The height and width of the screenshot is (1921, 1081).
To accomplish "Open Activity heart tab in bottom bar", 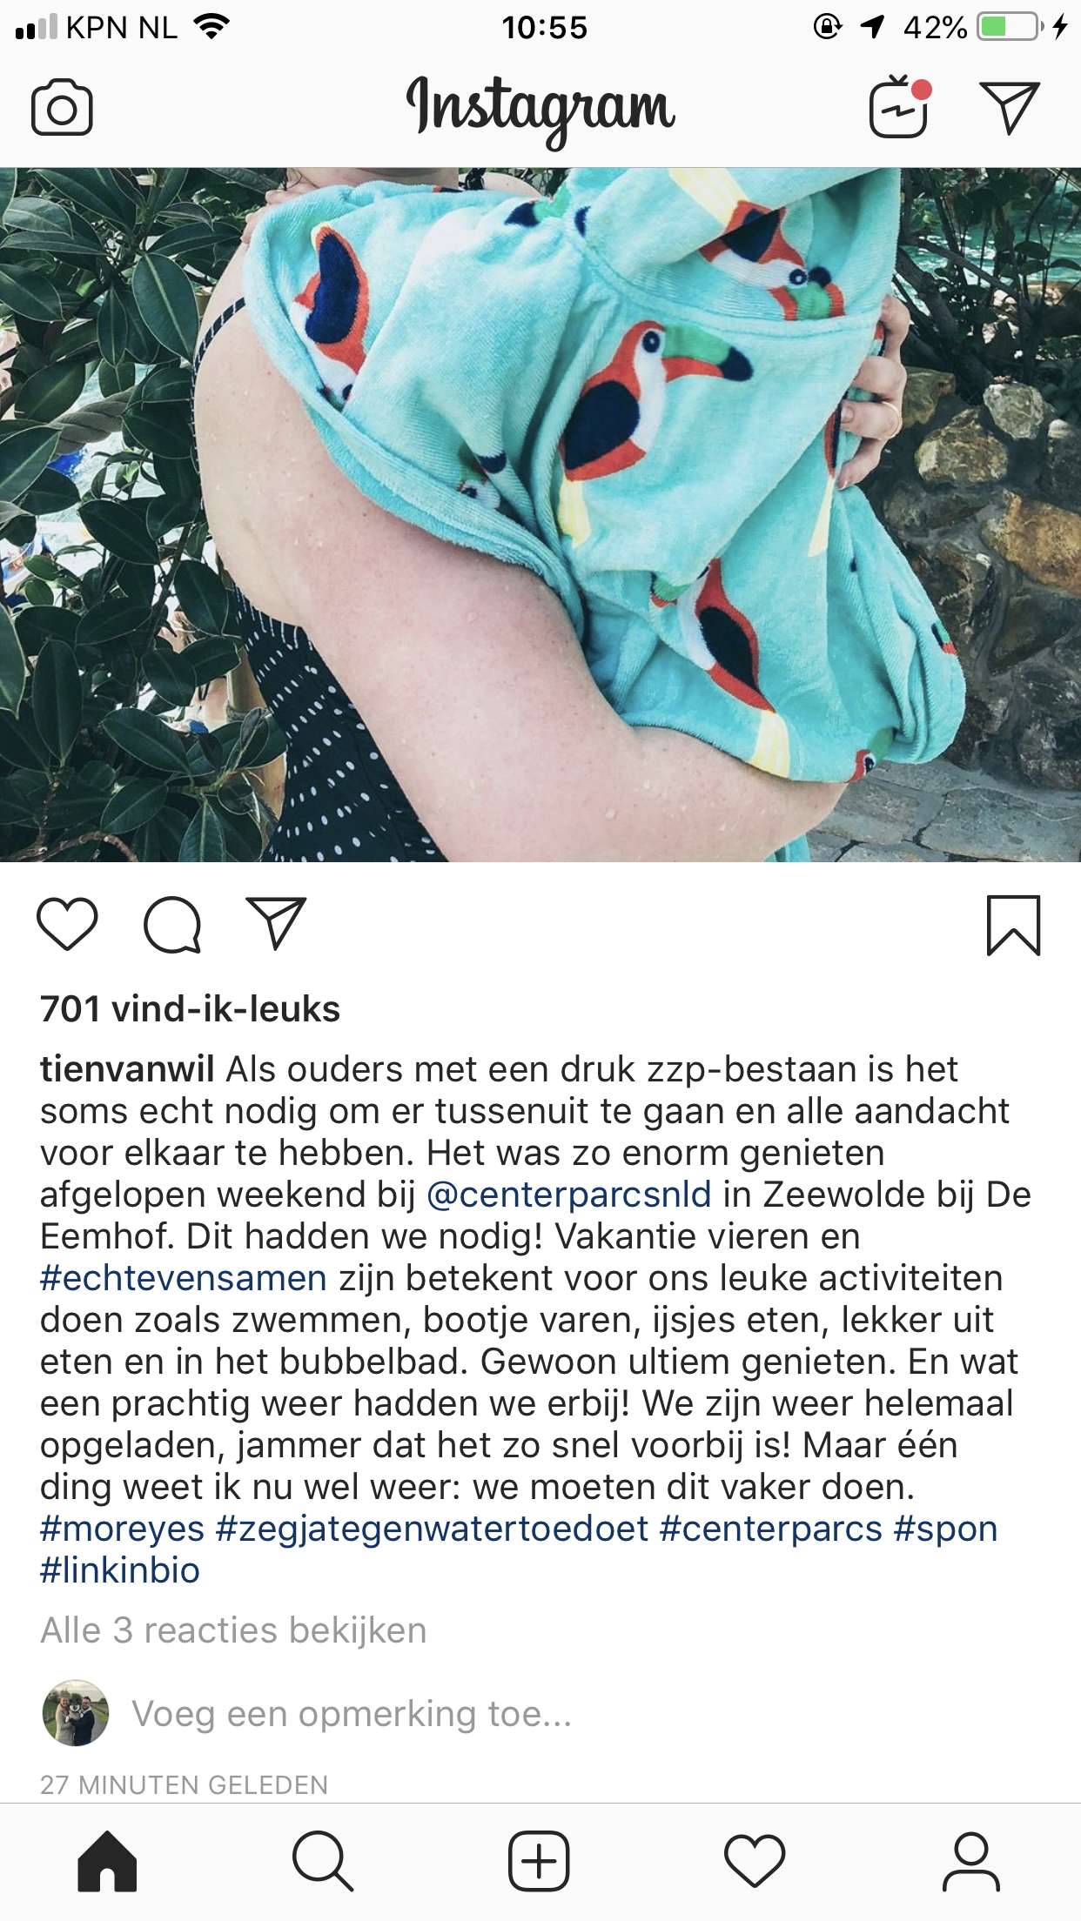I will coord(755,1862).
